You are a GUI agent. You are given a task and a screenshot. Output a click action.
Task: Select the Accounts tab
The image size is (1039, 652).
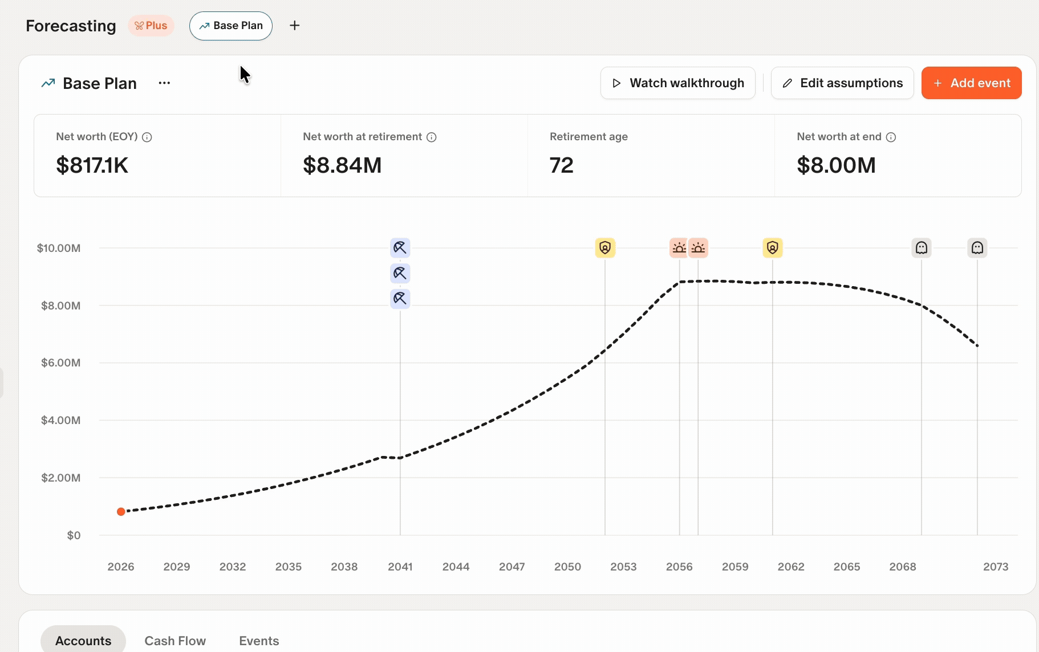83,641
